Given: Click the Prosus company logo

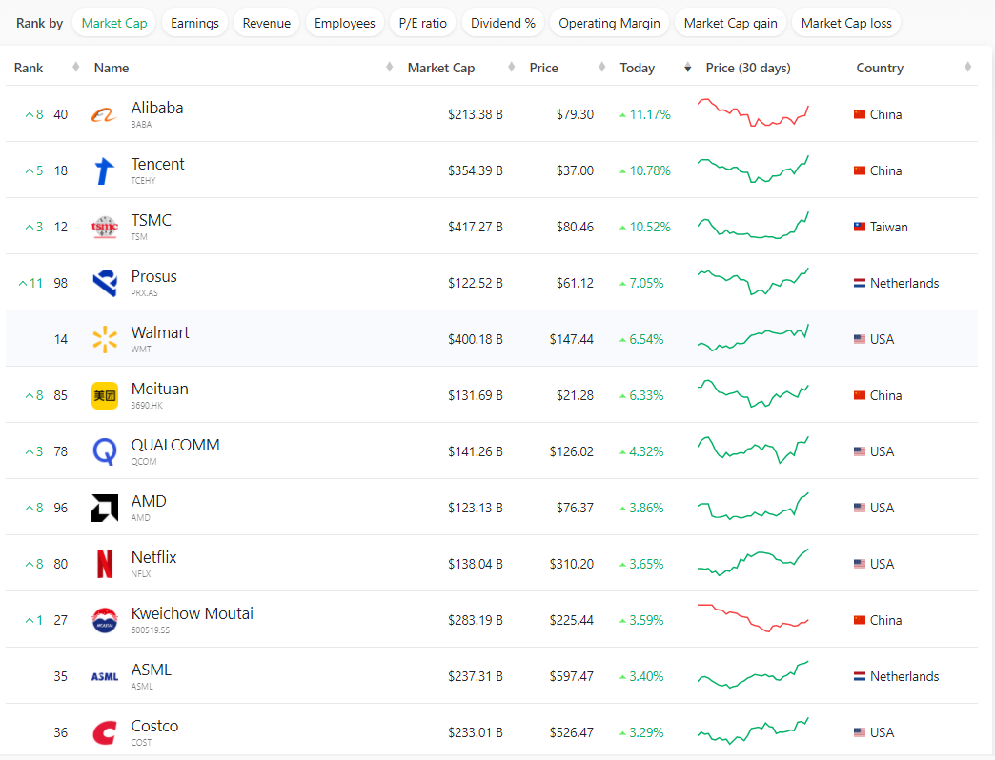Looking at the screenshot, I should [105, 283].
